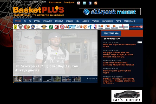Select the sixth slider thumbnail
The width and height of the screenshot is (156, 104).
click(67, 79)
